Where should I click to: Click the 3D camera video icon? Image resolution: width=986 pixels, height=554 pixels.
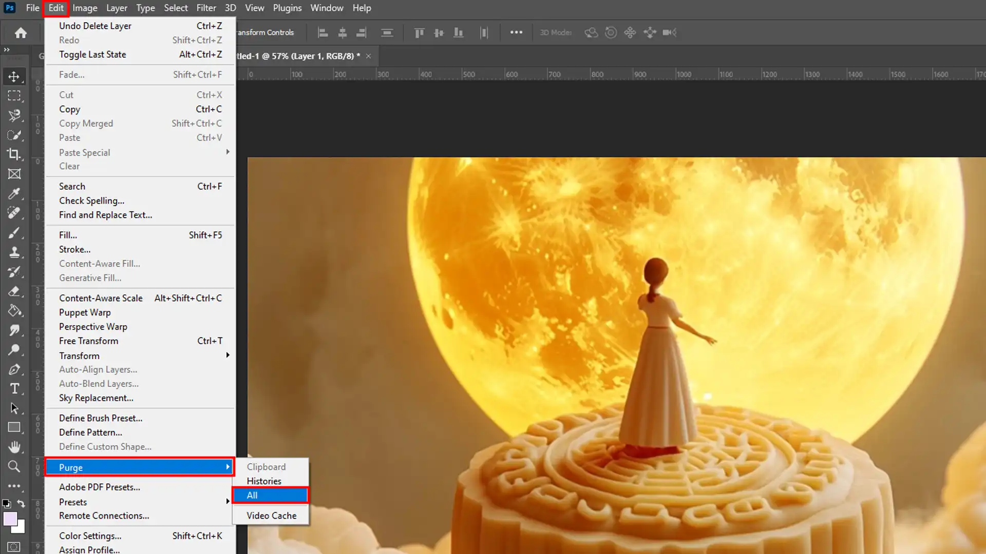(x=669, y=32)
